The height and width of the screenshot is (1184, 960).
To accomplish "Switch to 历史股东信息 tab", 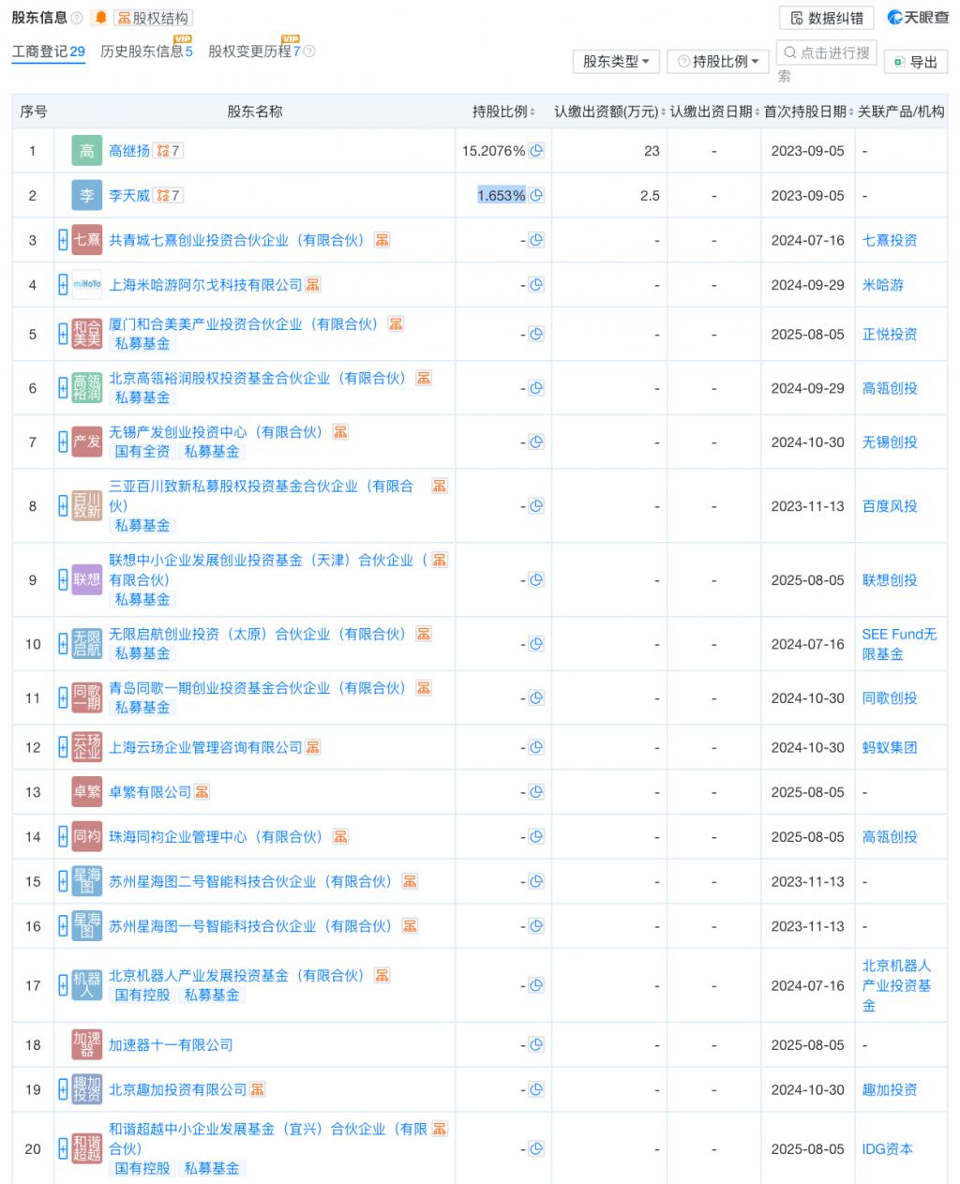I will 146,52.
